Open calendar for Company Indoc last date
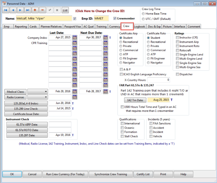The image size is (217, 183). 75,38
